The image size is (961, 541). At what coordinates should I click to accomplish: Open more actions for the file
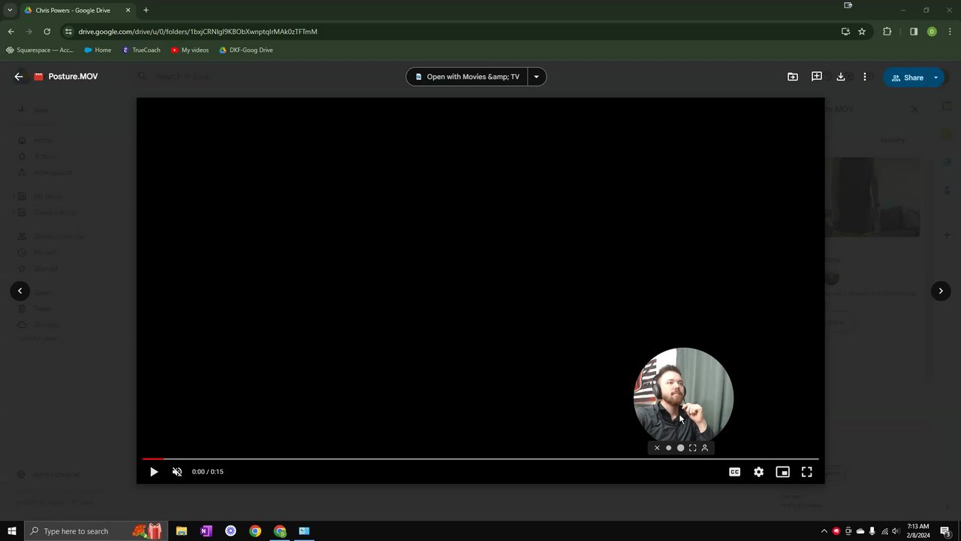point(865,77)
